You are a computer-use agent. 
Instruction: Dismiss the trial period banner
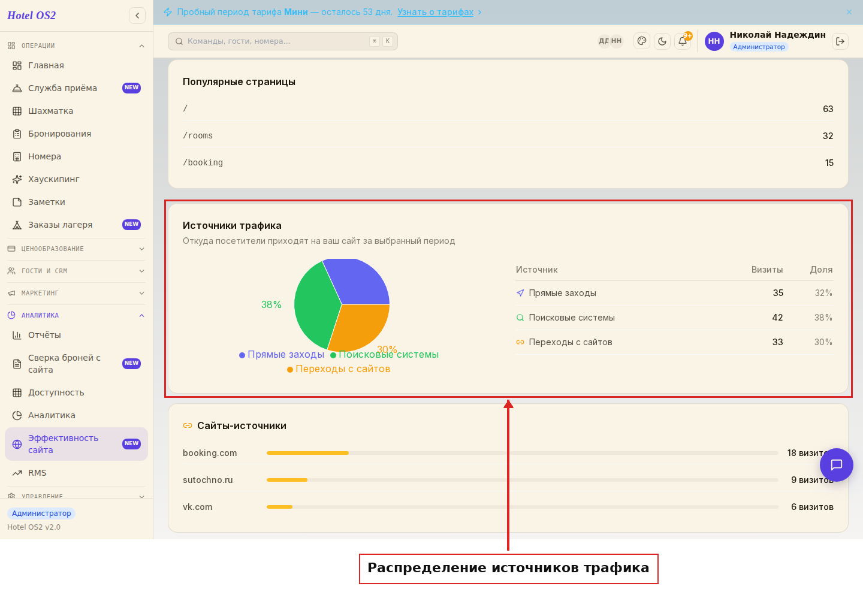pyautogui.click(x=849, y=12)
